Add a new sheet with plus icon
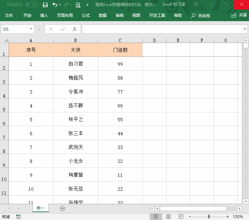Screen dimensions: 249x220 [x=62, y=208]
